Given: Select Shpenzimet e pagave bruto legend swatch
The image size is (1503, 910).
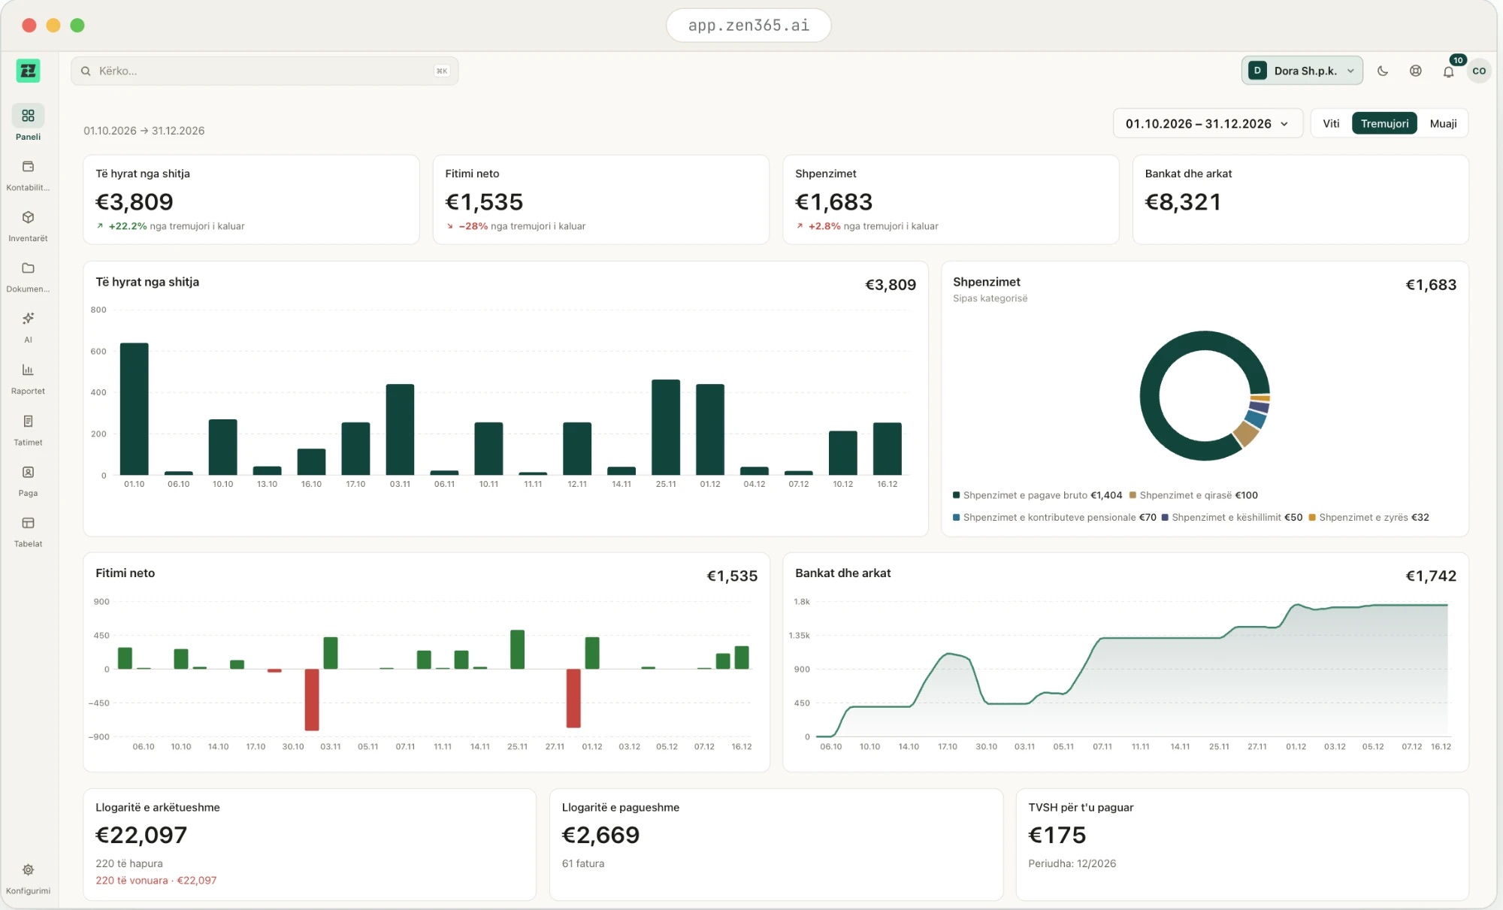Looking at the screenshot, I should coord(956,495).
